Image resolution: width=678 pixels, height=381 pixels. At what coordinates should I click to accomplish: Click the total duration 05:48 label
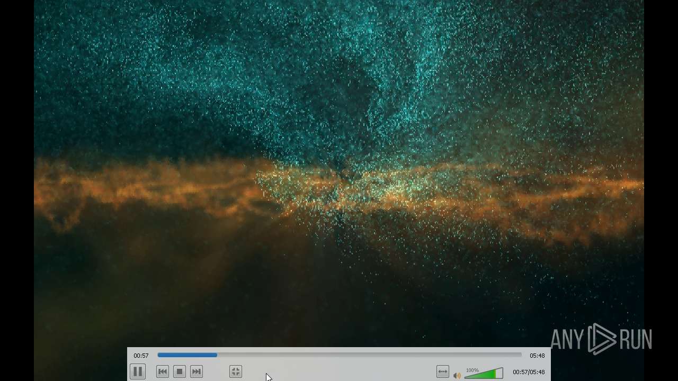(x=537, y=356)
